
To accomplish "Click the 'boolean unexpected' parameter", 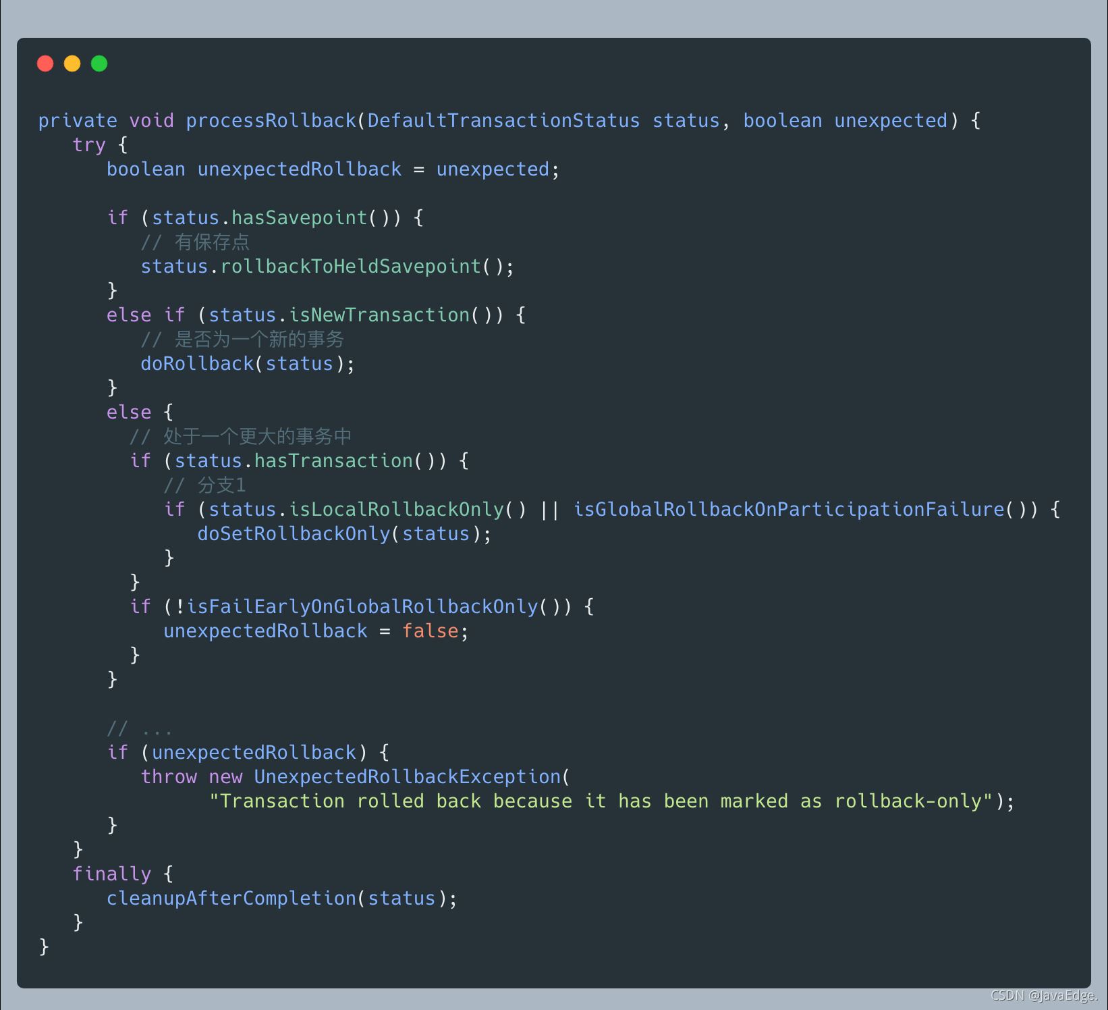I will click(x=846, y=121).
